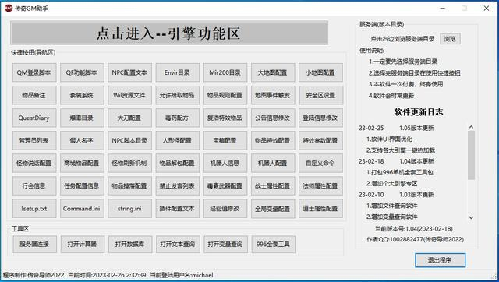
Task: Open 行会信息
Action: [x=34, y=186]
